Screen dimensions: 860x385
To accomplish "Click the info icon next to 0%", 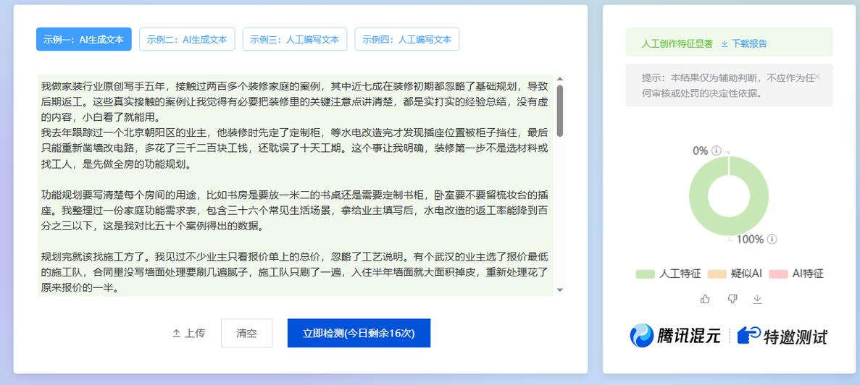I will tap(717, 151).
